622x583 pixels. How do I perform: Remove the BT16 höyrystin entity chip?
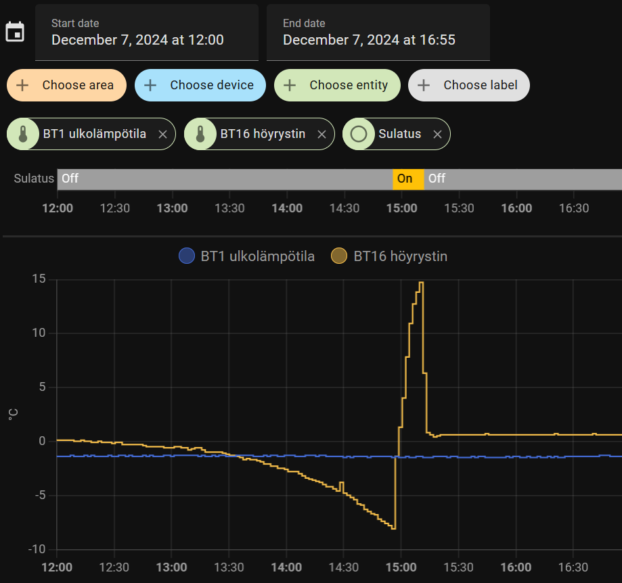click(x=321, y=135)
